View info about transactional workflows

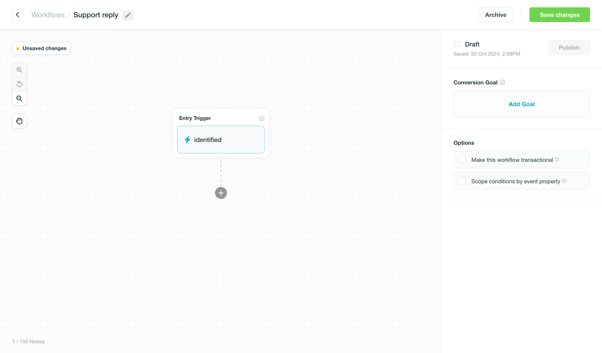pyautogui.click(x=557, y=159)
